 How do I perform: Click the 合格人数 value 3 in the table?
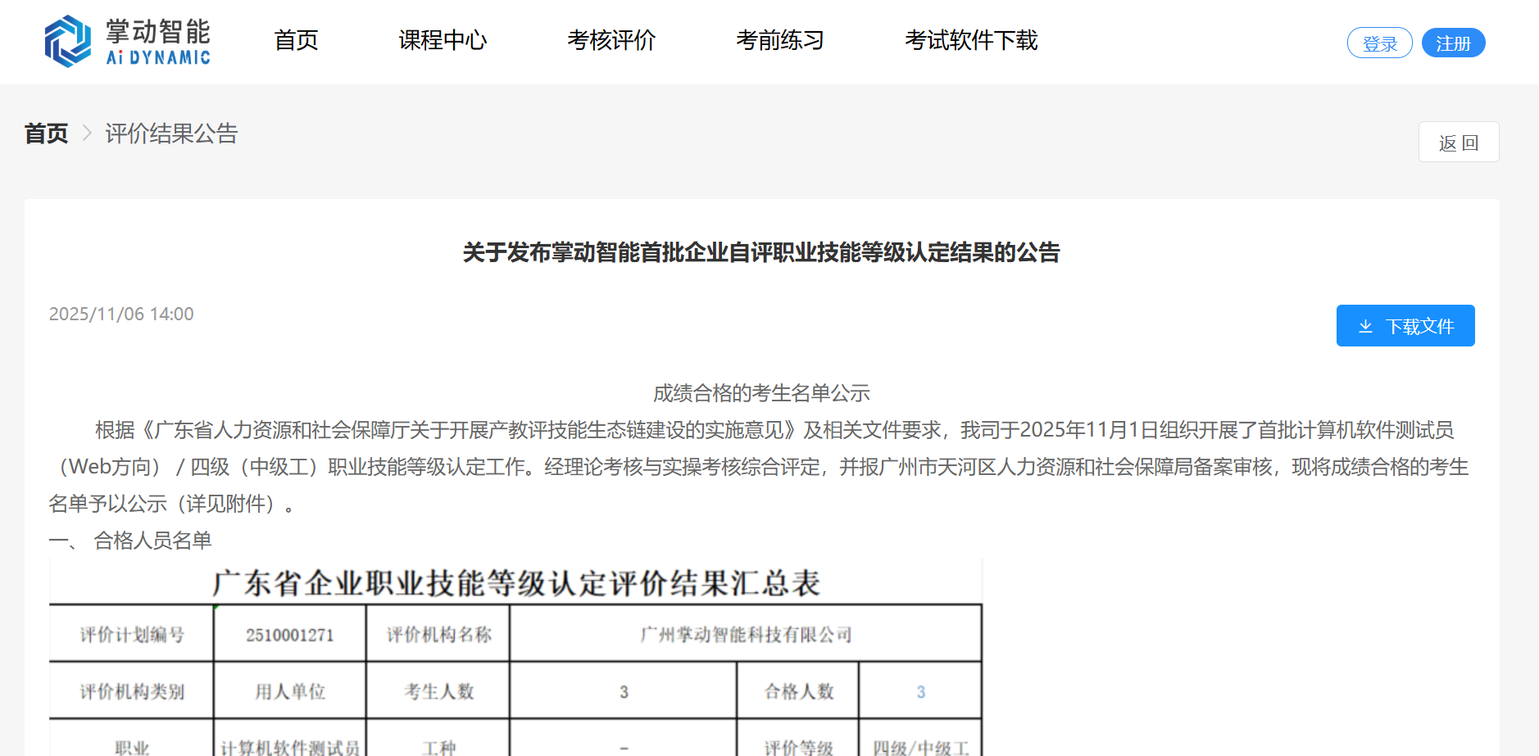click(x=920, y=690)
